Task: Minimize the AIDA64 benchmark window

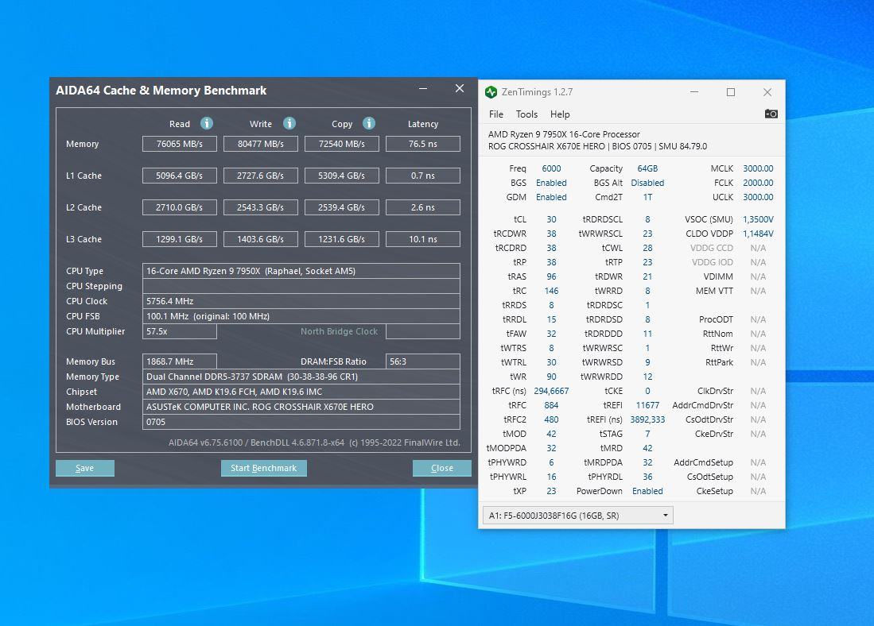Action: point(423,88)
